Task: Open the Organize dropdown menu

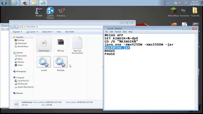Action: pos(17,32)
